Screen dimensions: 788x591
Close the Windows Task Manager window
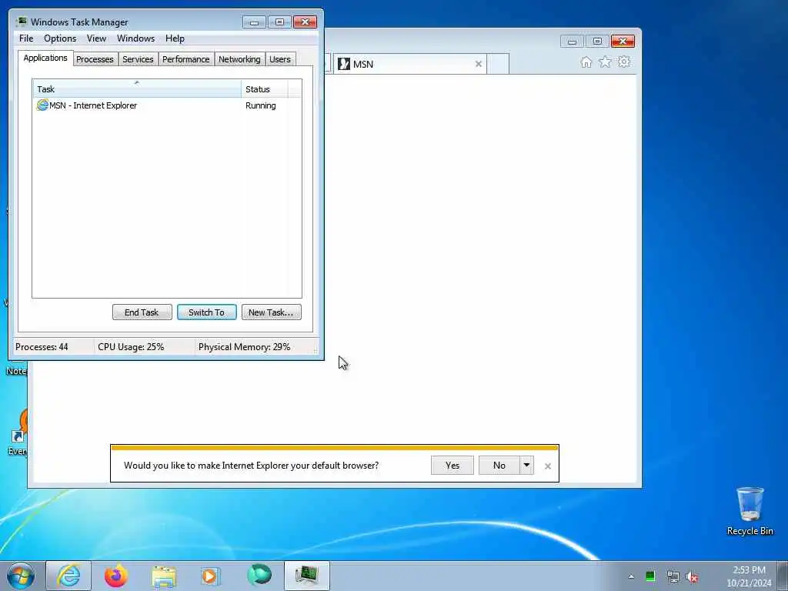click(305, 22)
